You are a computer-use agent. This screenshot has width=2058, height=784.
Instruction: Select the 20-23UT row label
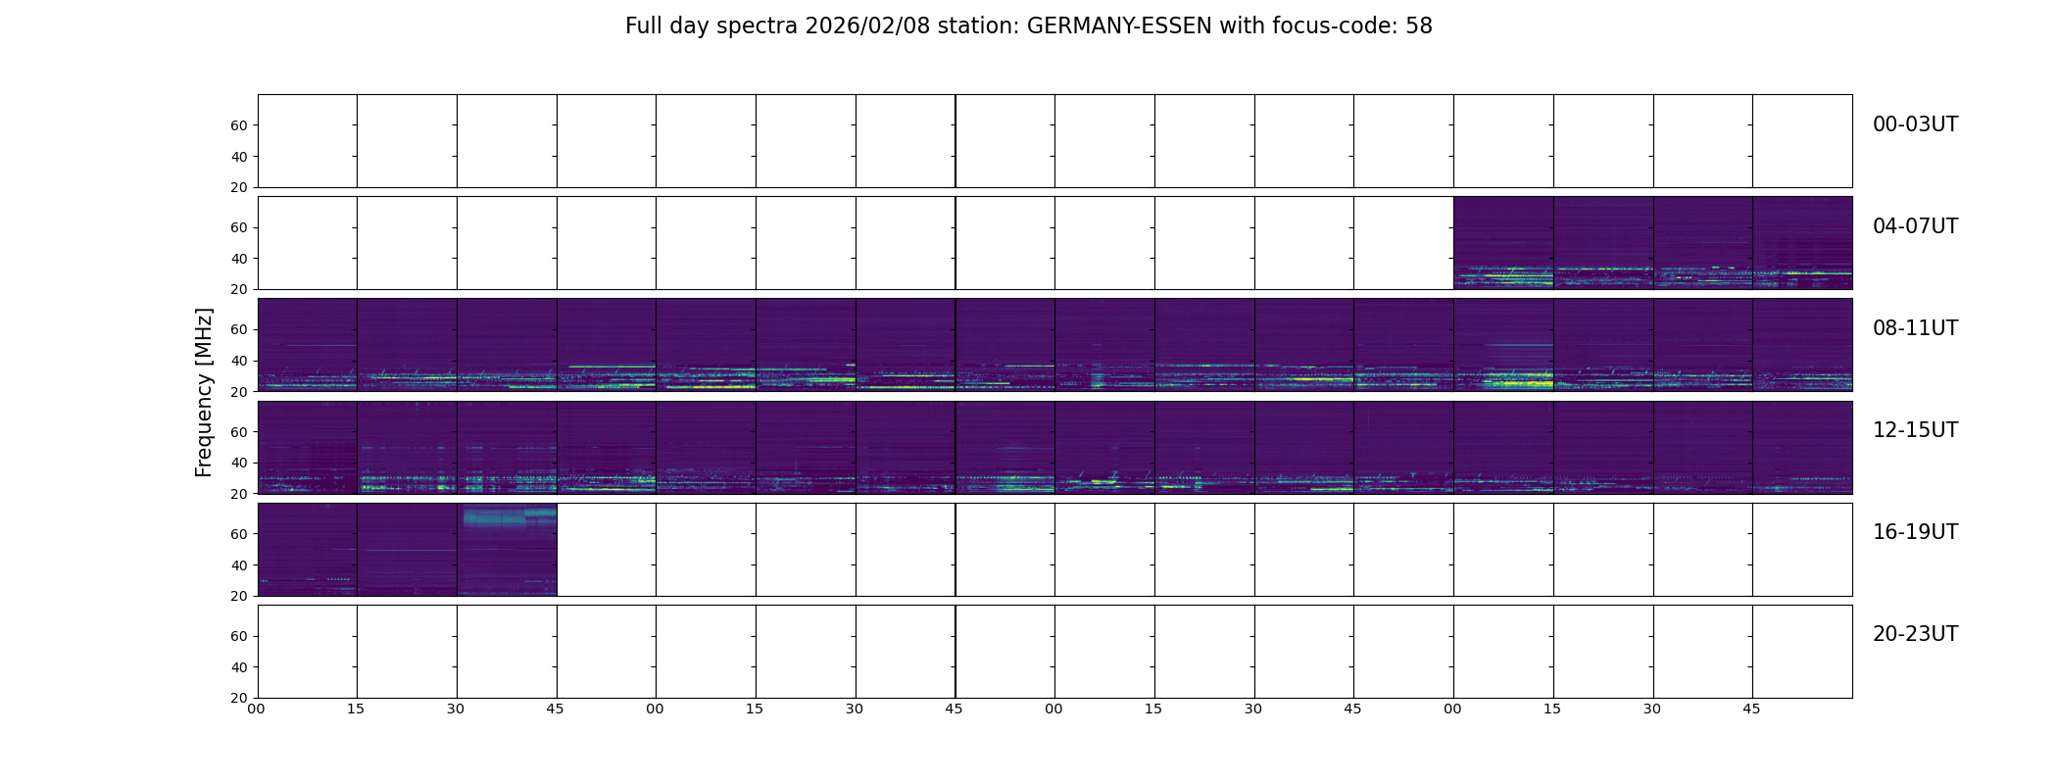pyautogui.click(x=1915, y=634)
